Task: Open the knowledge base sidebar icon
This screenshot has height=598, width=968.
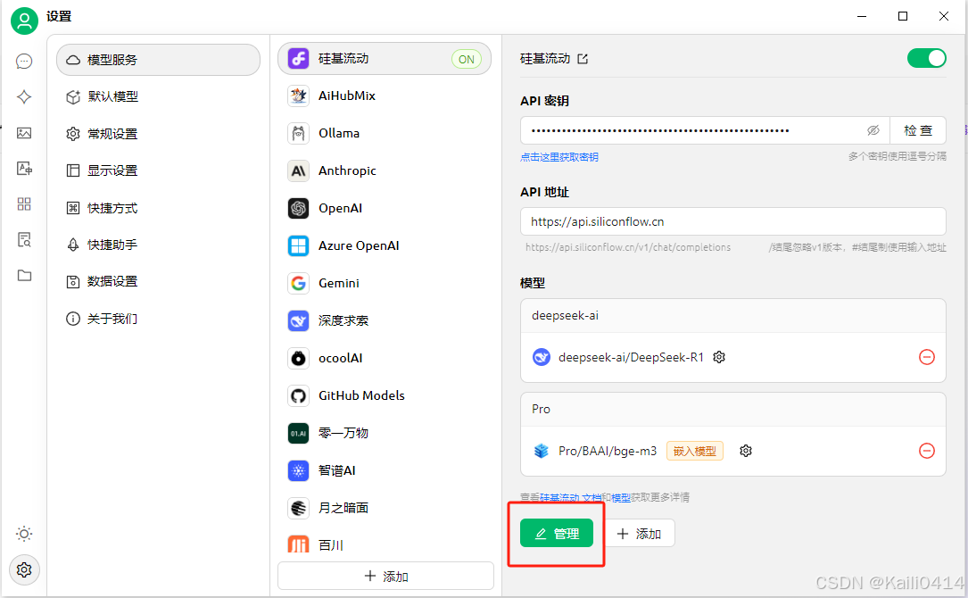Action: 24,240
